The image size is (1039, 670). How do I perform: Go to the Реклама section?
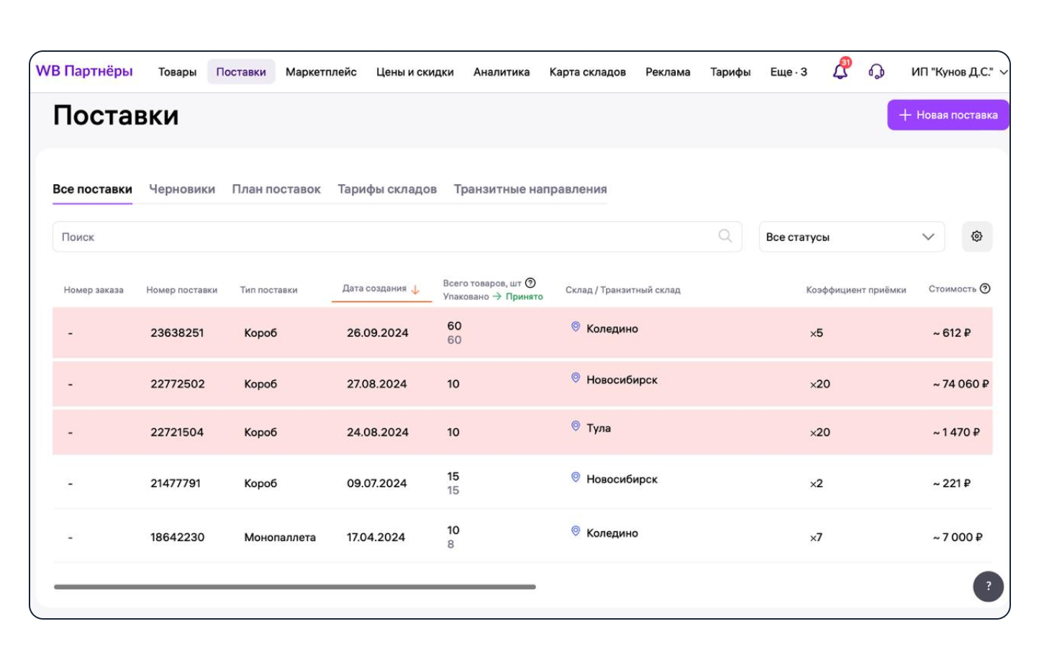[x=668, y=72]
